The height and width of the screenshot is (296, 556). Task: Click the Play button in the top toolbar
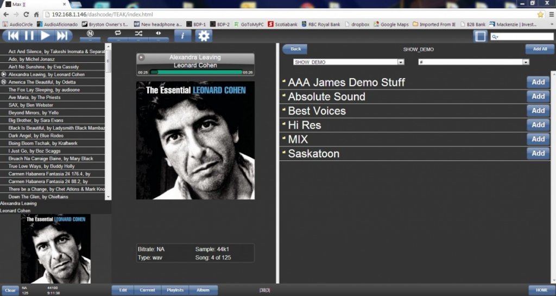46,36
